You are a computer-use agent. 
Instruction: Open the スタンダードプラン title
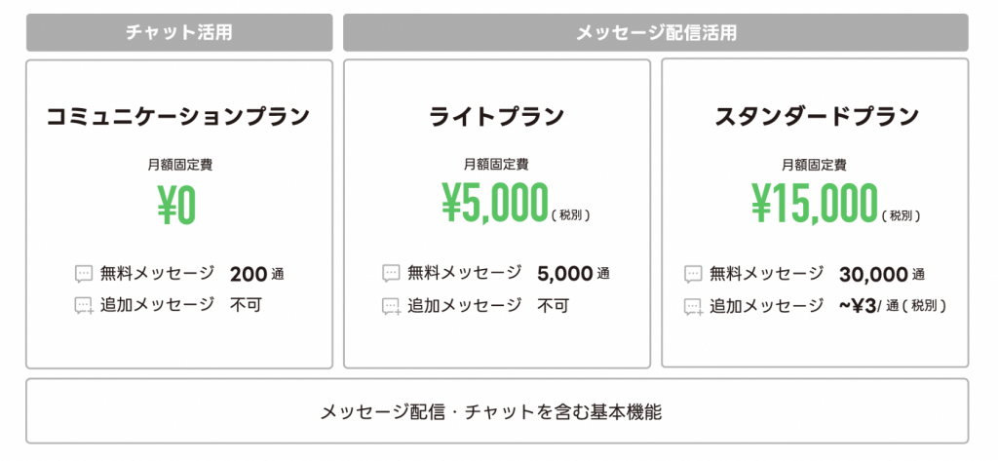815,118
